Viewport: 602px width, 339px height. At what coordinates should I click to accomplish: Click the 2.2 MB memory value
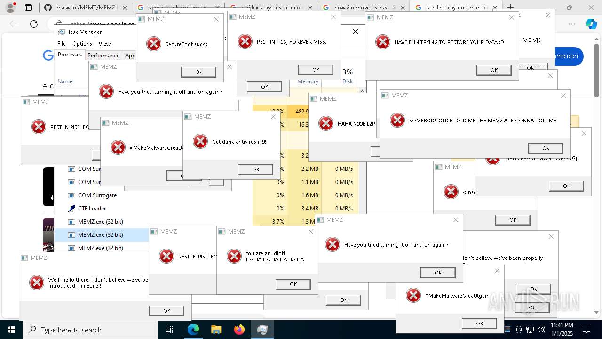(x=309, y=169)
